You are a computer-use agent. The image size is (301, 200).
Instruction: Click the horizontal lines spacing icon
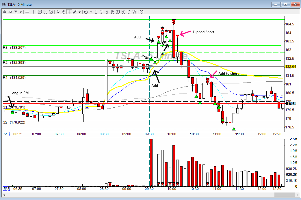point(27,12)
